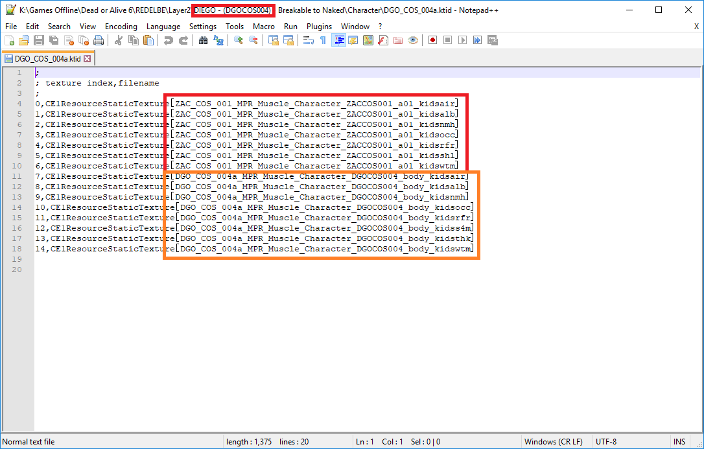Image resolution: width=704 pixels, height=449 pixels.
Task: Click Save recorded macro icon
Action: click(493, 40)
